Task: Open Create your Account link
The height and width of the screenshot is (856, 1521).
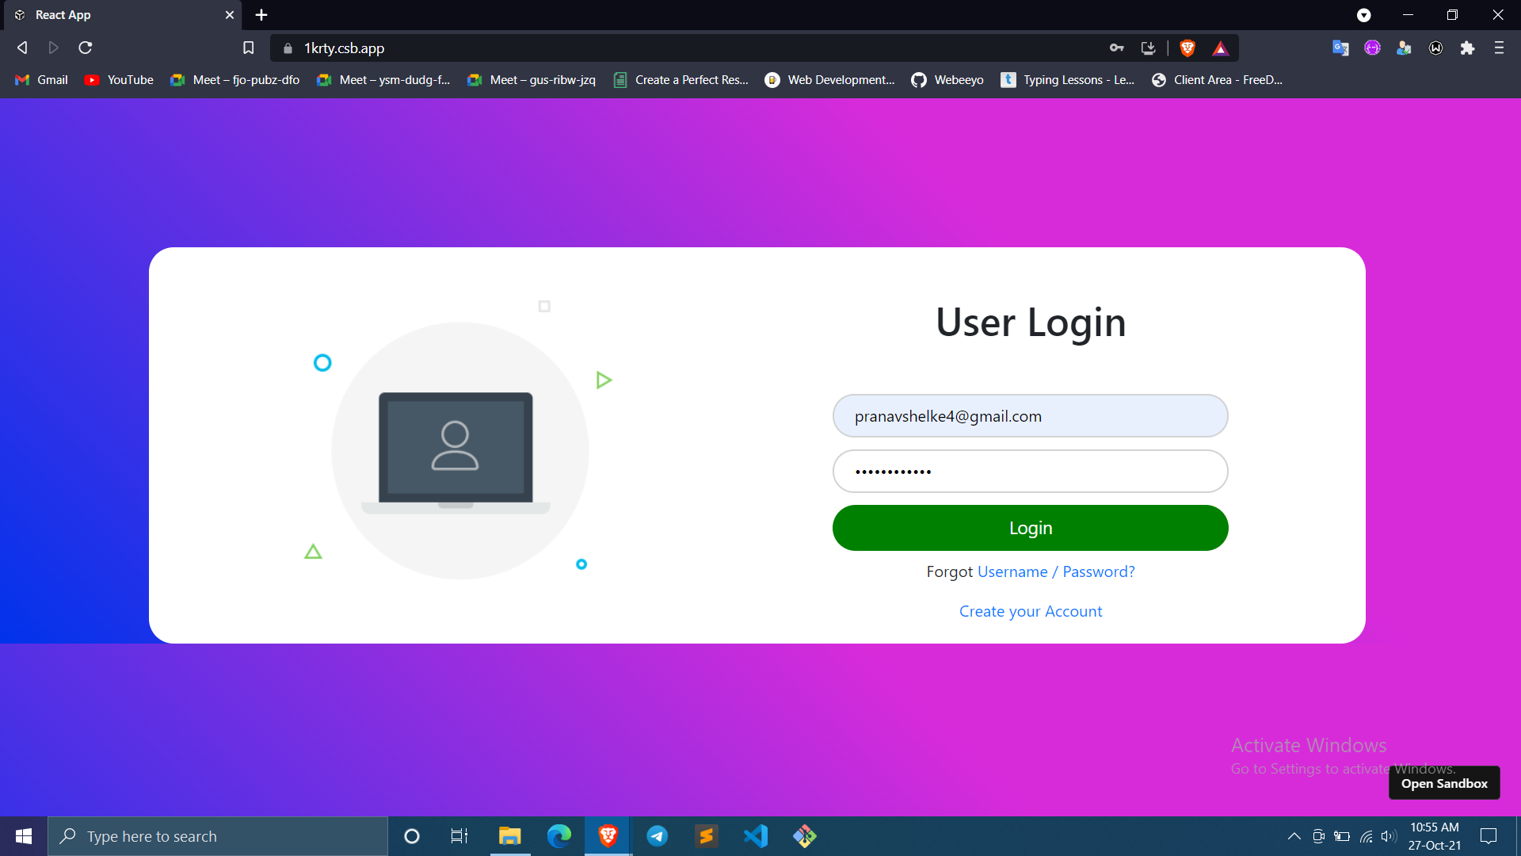Action: click(1030, 611)
